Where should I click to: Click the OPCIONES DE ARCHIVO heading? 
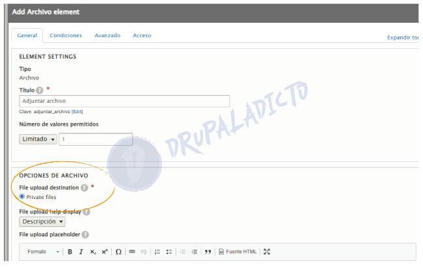pyautogui.click(x=53, y=176)
